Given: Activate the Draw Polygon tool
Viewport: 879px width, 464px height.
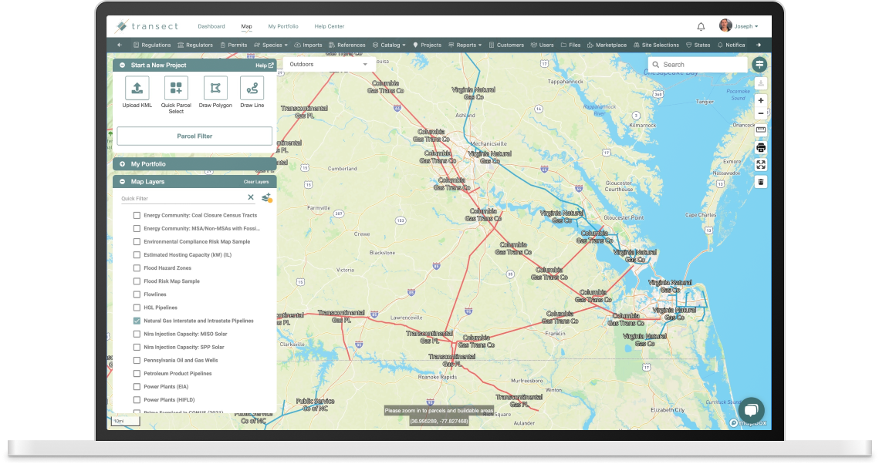Looking at the screenshot, I should 215,88.
